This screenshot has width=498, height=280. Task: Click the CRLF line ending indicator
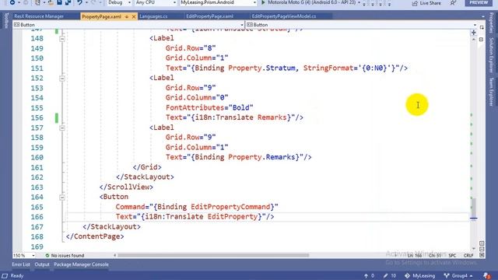pyautogui.click(x=468, y=256)
